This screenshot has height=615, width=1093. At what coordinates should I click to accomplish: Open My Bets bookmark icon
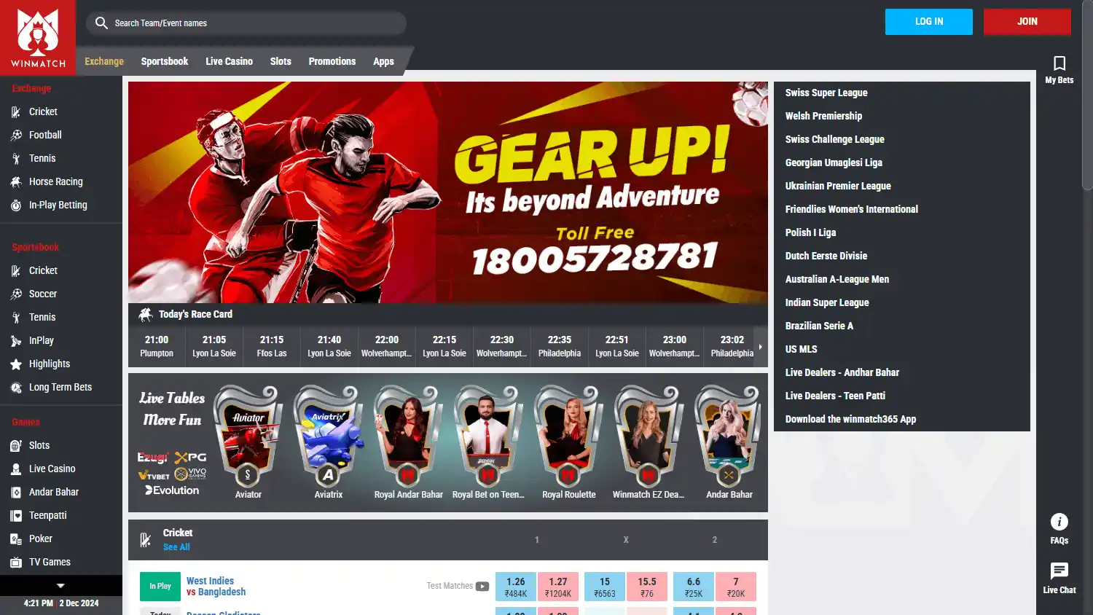[x=1059, y=63]
